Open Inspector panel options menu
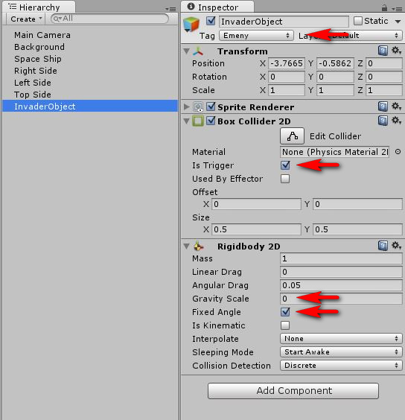 point(397,9)
